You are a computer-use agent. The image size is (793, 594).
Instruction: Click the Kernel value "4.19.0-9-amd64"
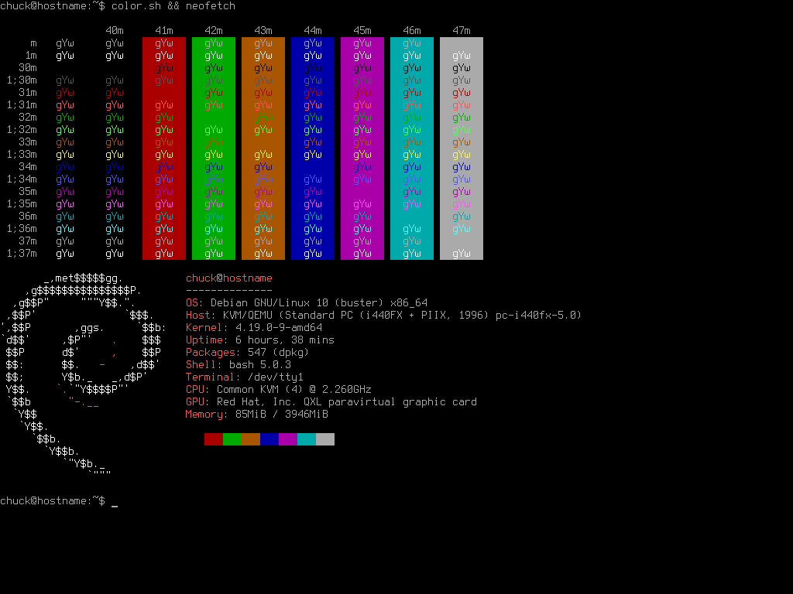279,328
